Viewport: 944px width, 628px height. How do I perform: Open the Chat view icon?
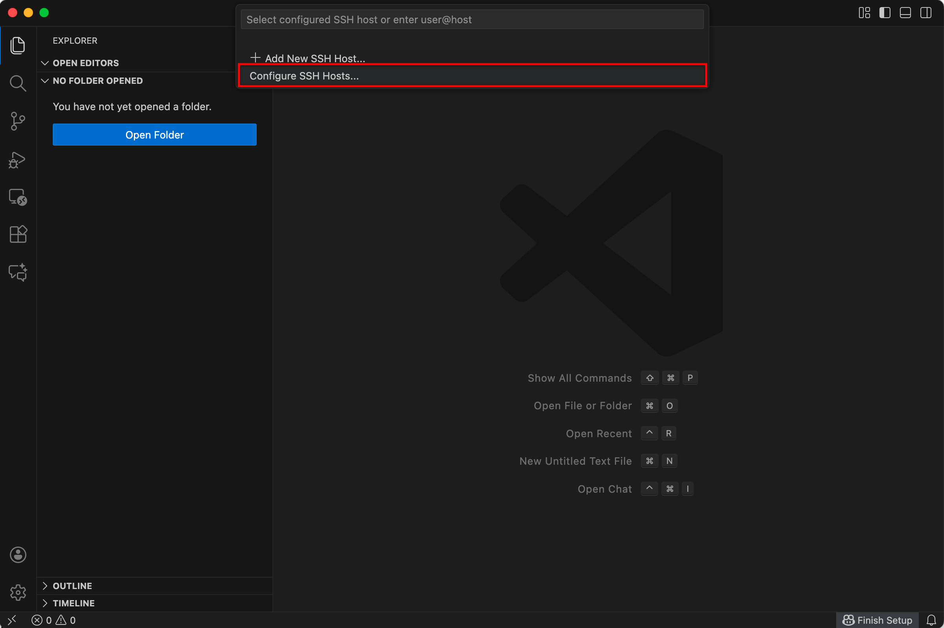click(18, 272)
